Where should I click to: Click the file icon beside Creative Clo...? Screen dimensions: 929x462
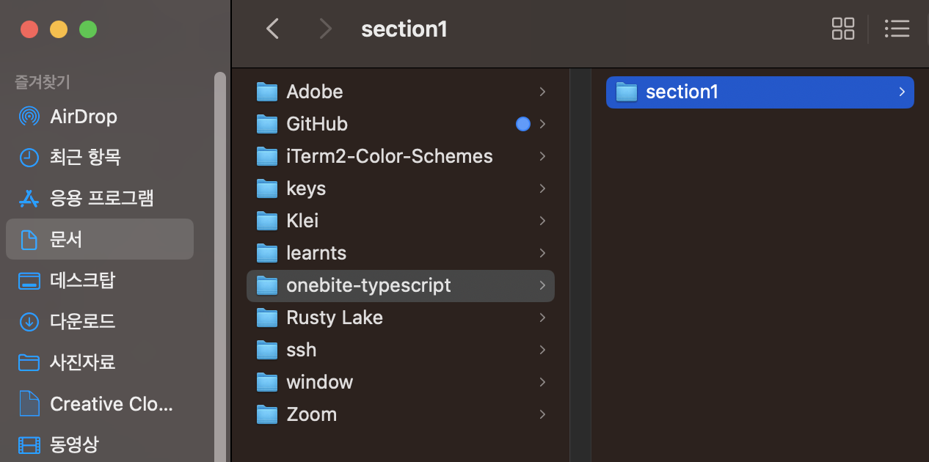(x=29, y=403)
